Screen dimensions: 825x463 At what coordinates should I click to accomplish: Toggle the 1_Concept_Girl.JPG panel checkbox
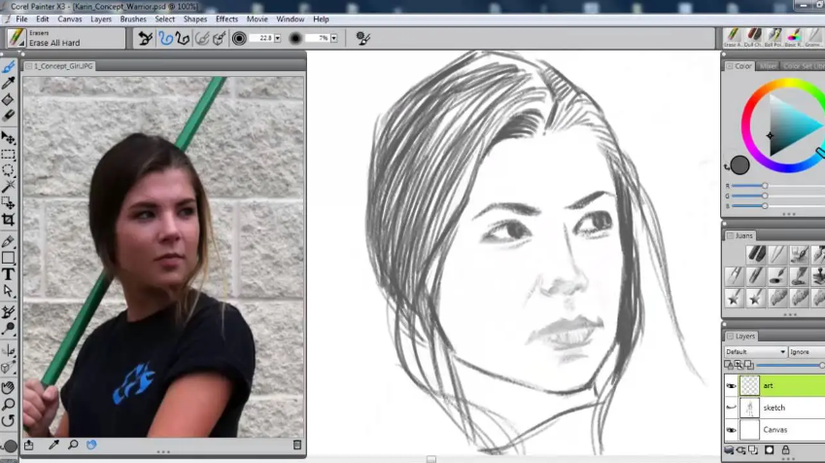pyautogui.click(x=29, y=66)
